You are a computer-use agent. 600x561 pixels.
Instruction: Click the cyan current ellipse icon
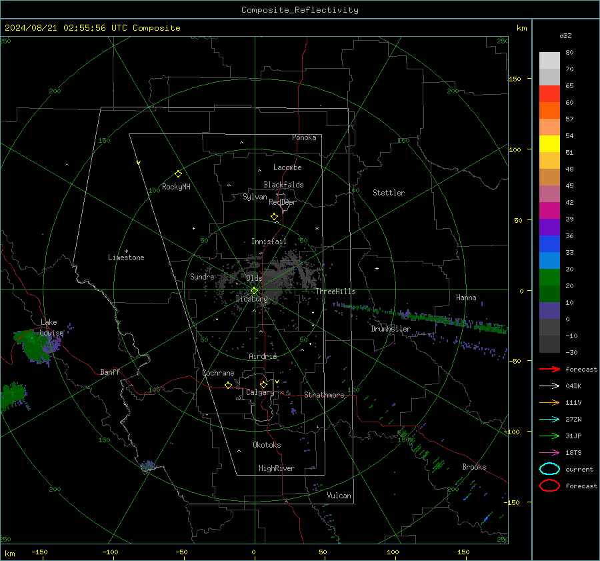(x=549, y=469)
